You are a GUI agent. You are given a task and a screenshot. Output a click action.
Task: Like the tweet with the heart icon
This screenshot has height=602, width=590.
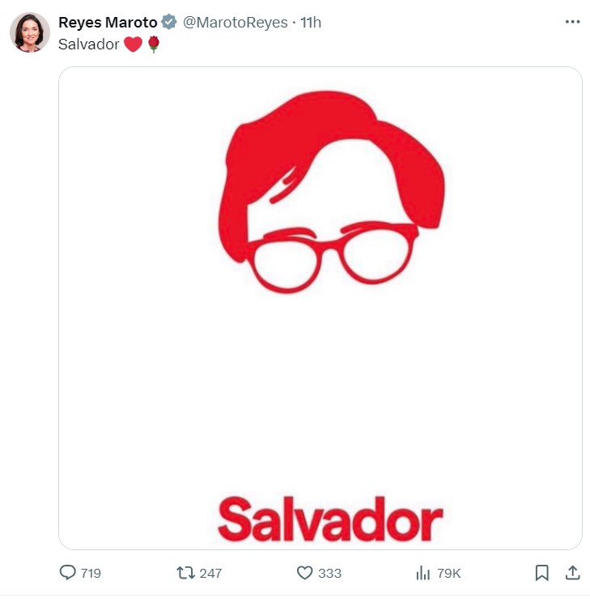[304, 573]
